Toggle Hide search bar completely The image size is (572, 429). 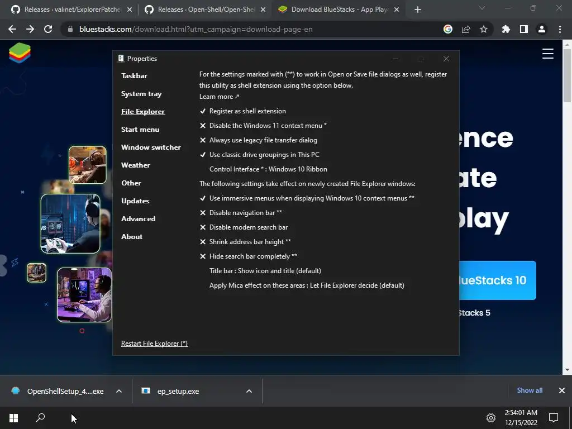(248, 256)
